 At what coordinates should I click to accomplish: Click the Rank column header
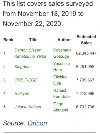point(8,40)
